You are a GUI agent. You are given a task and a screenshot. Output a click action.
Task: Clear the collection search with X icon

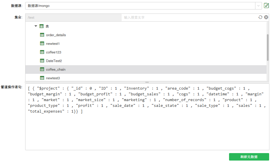click(266, 17)
